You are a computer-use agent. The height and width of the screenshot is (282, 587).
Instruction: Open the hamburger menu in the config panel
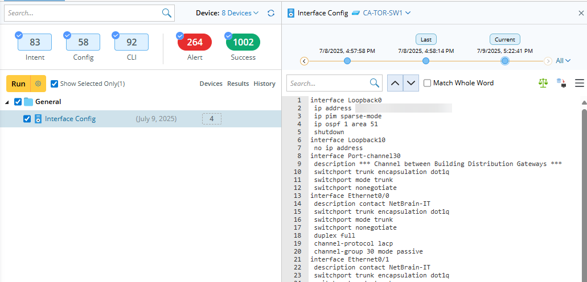[579, 83]
